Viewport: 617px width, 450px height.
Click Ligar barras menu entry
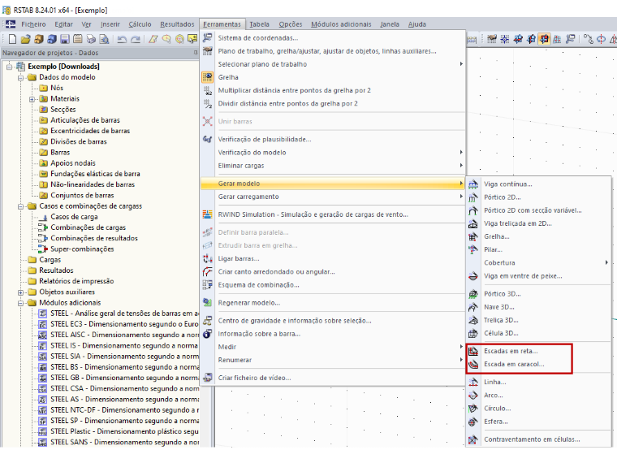pos(333,258)
